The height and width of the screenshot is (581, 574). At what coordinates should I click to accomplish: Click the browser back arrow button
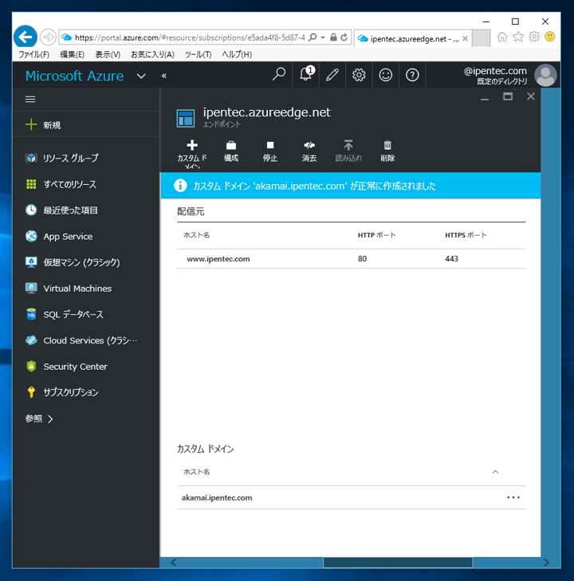point(26,37)
